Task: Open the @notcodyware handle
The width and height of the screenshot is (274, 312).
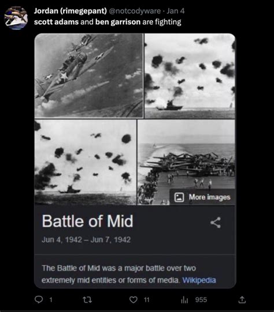Action: pyautogui.click(x=135, y=11)
